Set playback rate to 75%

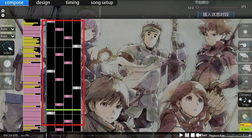coord(240,135)
